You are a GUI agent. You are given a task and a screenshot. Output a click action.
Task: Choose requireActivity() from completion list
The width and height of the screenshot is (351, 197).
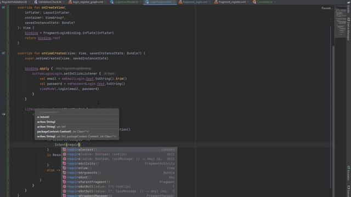pos(120,164)
